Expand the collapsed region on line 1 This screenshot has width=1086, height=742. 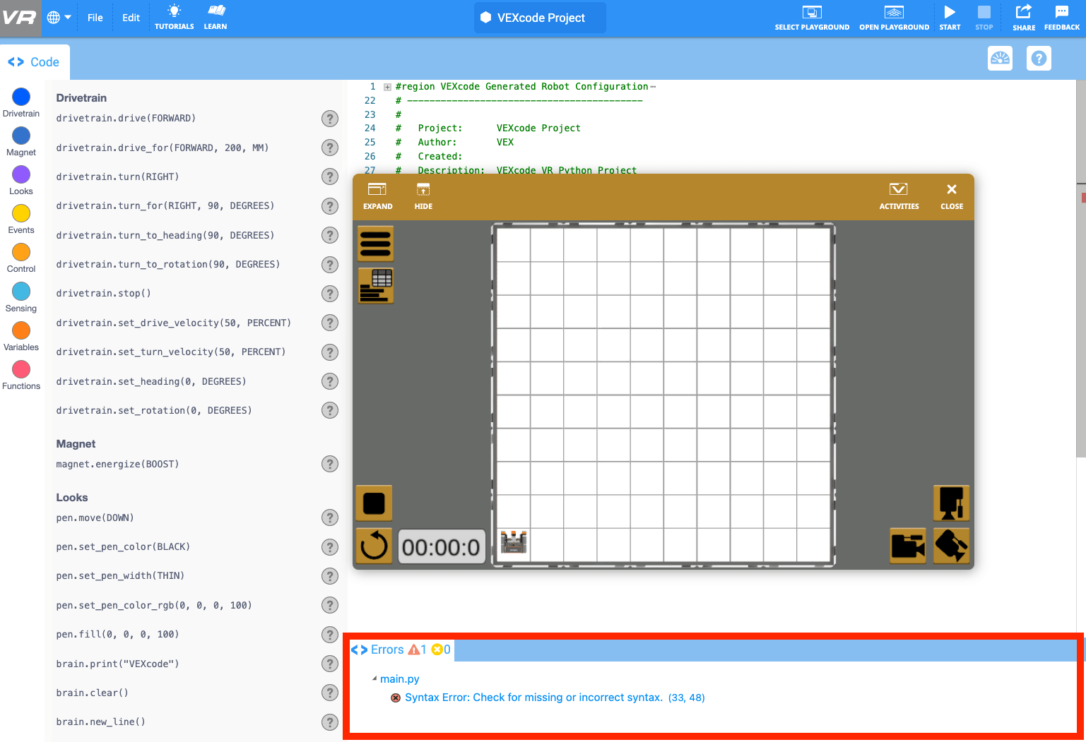click(x=387, y=87)
